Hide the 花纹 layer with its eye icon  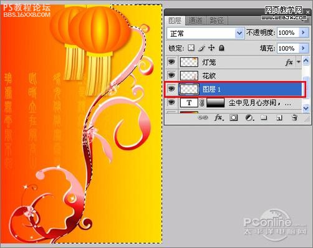pyautogui.click(x=171, y=75)
